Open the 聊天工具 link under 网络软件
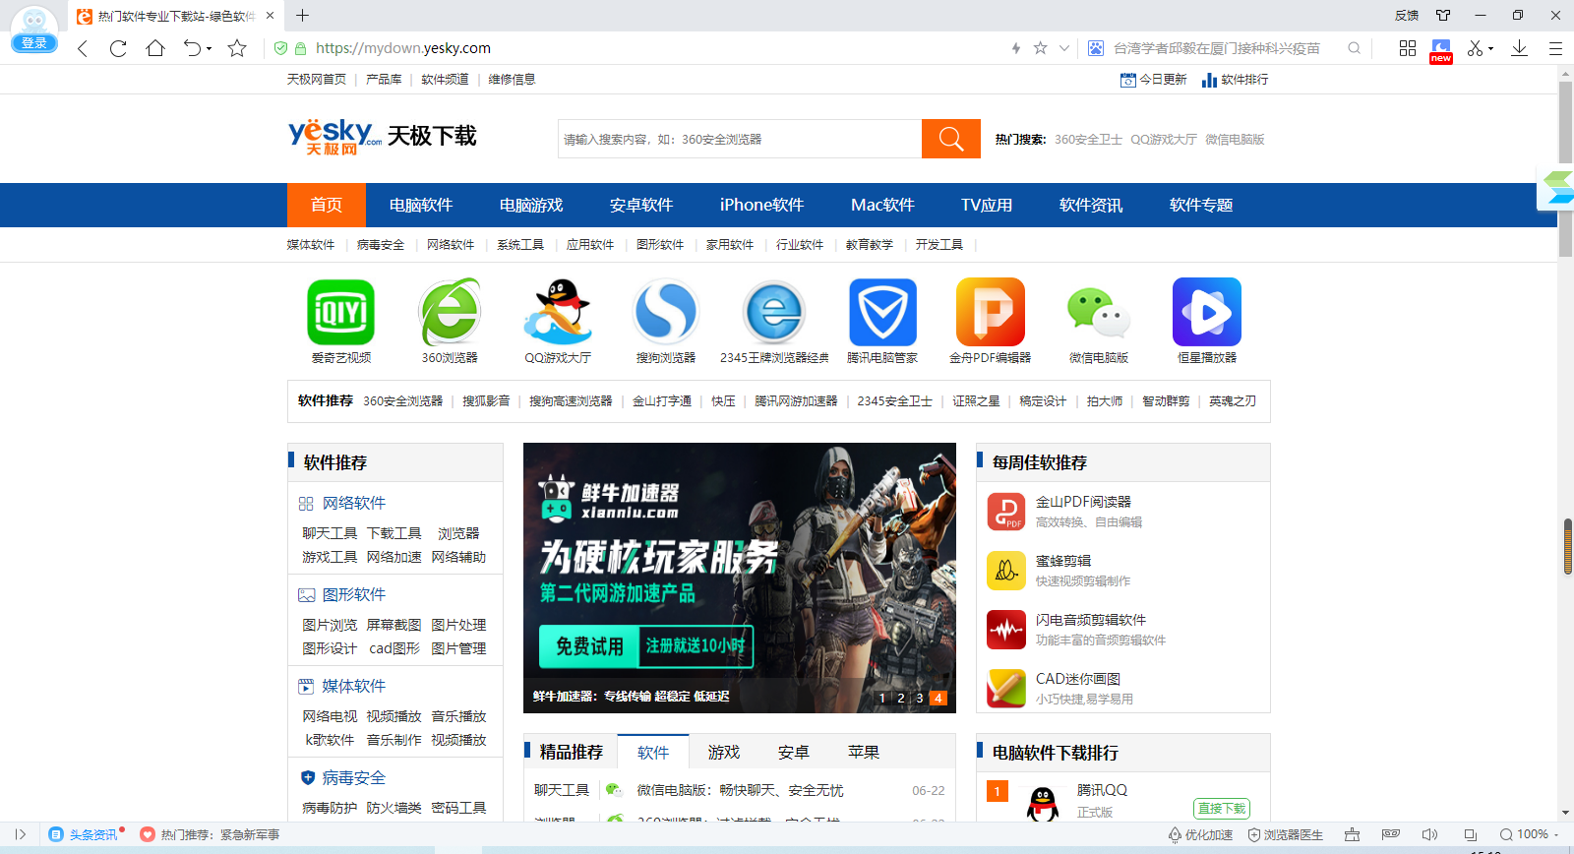This screenshot has width=1574, height=854. [330, 533]
